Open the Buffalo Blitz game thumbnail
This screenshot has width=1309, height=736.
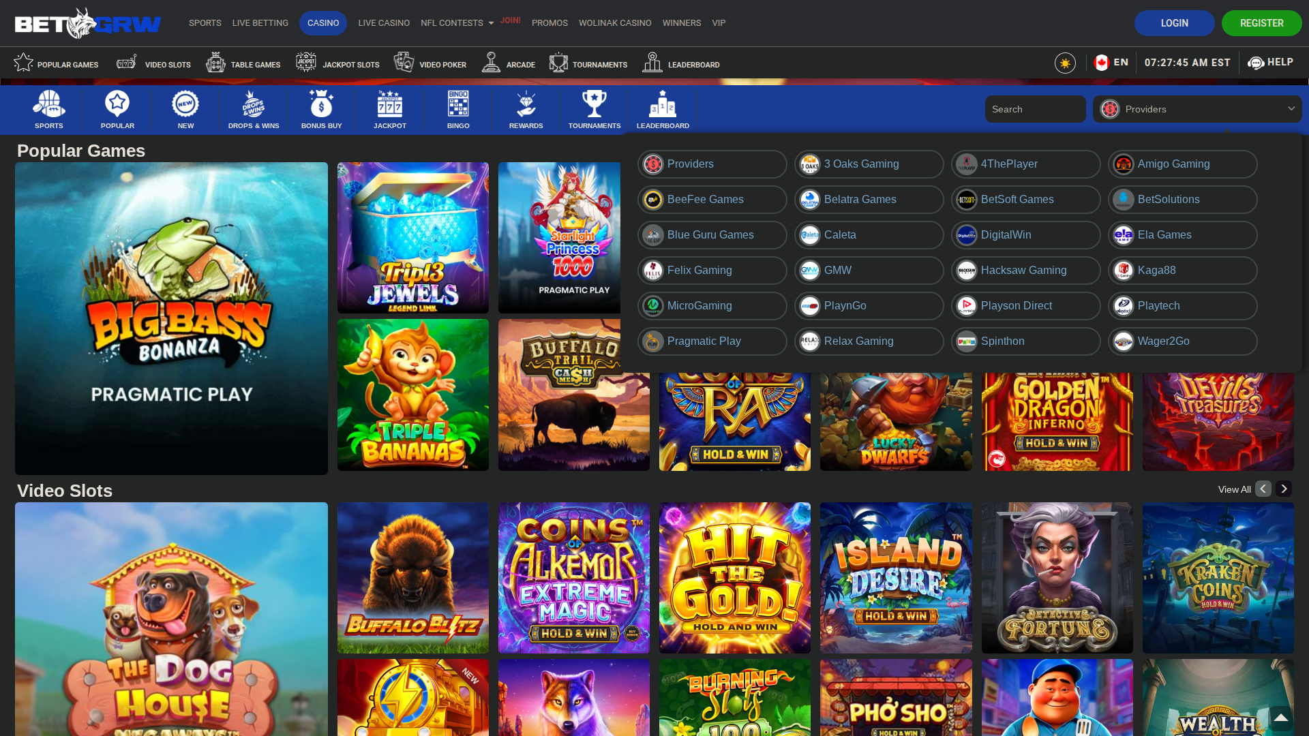[x=412, y=578]
